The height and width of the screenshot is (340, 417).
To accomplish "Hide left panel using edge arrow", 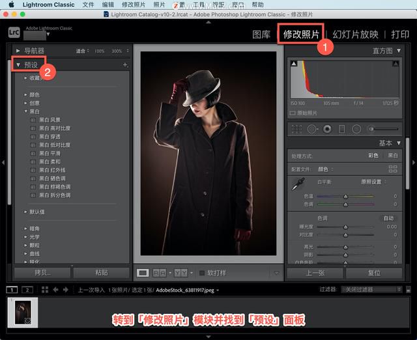I will 3,162.
